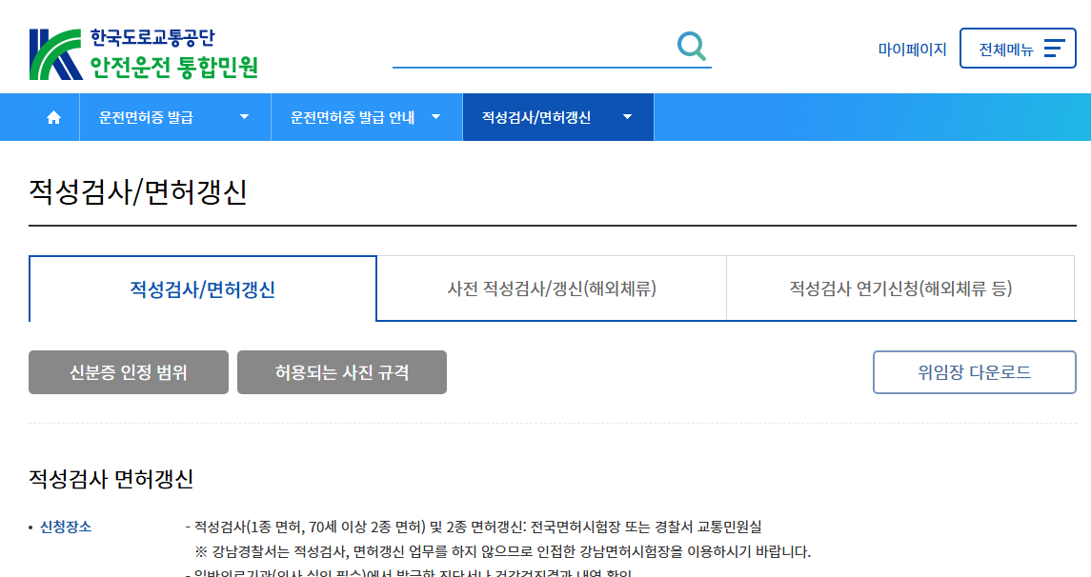1091x577 pixels.
Task: Switch to 적성검사 연기신청(해외체류 등) tab
Action: pos(901,288)
